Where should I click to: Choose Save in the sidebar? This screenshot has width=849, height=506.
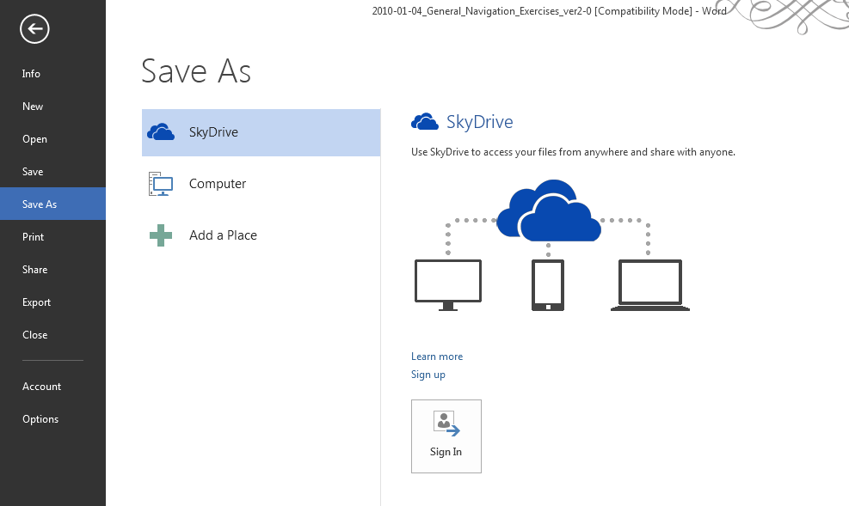pos(53,171)
